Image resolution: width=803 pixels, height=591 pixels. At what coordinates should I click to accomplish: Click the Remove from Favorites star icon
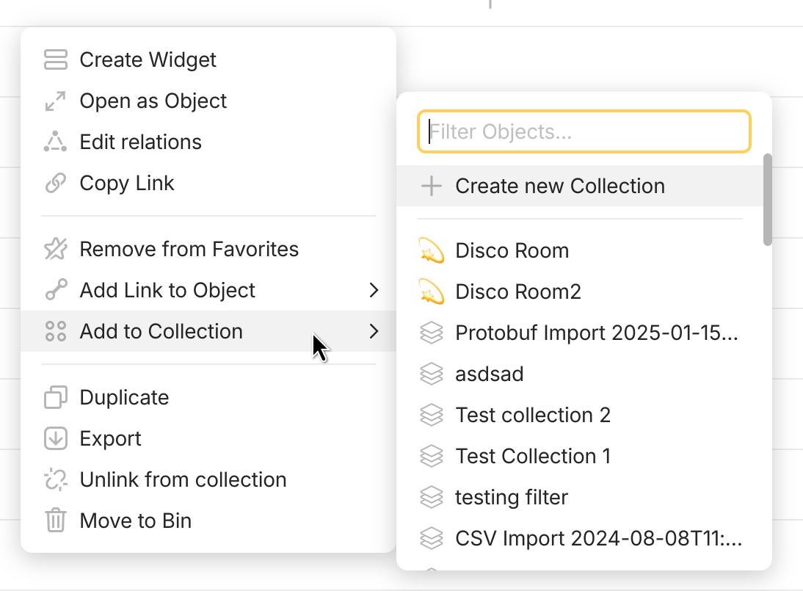[x=56, y=250]
